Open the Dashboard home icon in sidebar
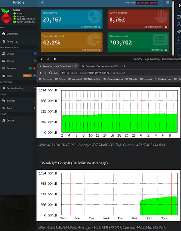 pos(4,33)
